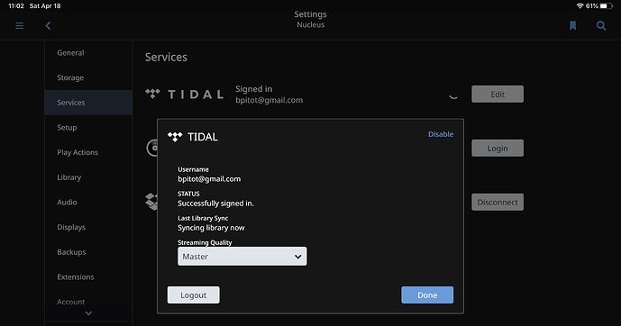Click the Edit button for TIDAL

tap(498, 95)
